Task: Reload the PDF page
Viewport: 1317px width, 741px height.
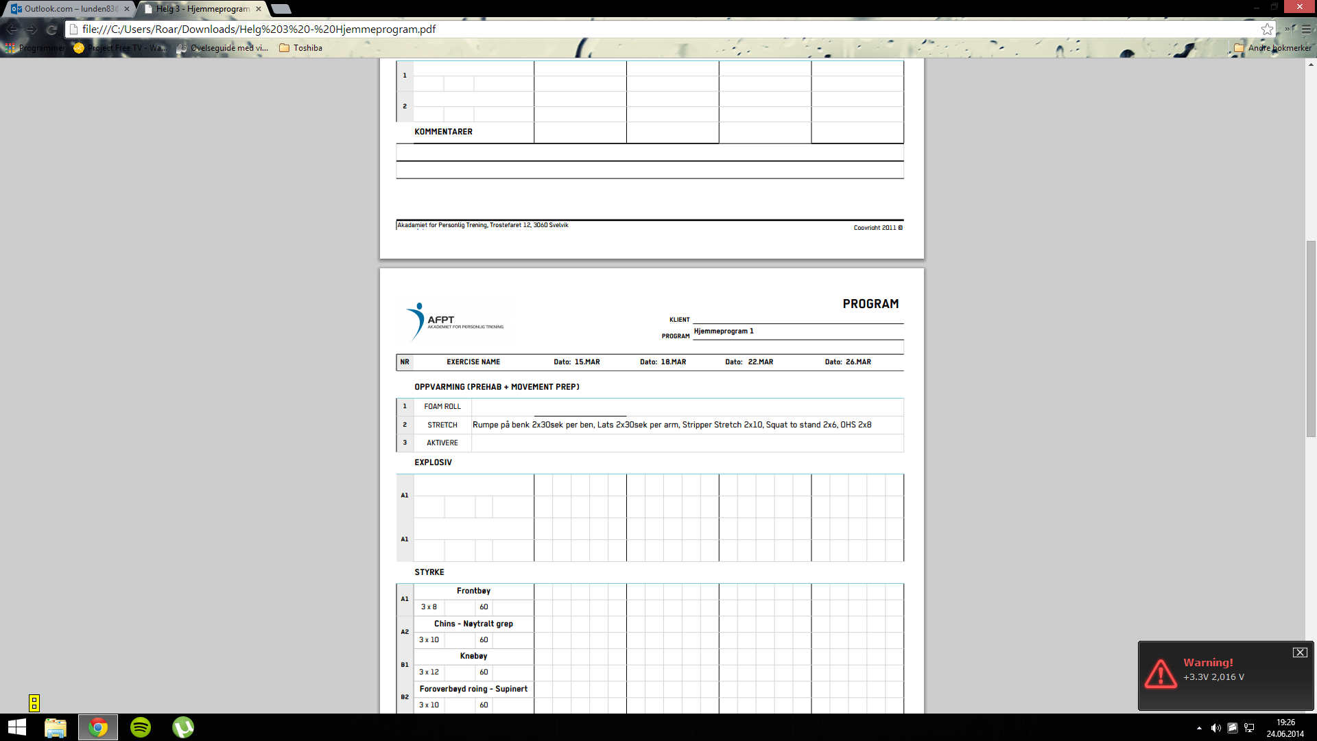Action: coord(51,30)
